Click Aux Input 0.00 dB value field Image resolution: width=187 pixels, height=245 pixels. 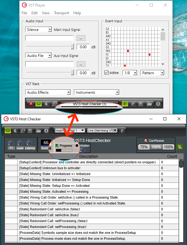pyautogui.click(x=83, y=73)
